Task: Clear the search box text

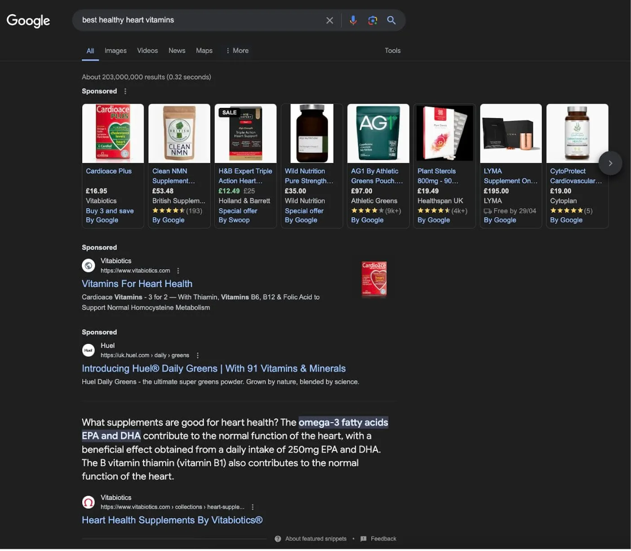Action: pos(329,20)
